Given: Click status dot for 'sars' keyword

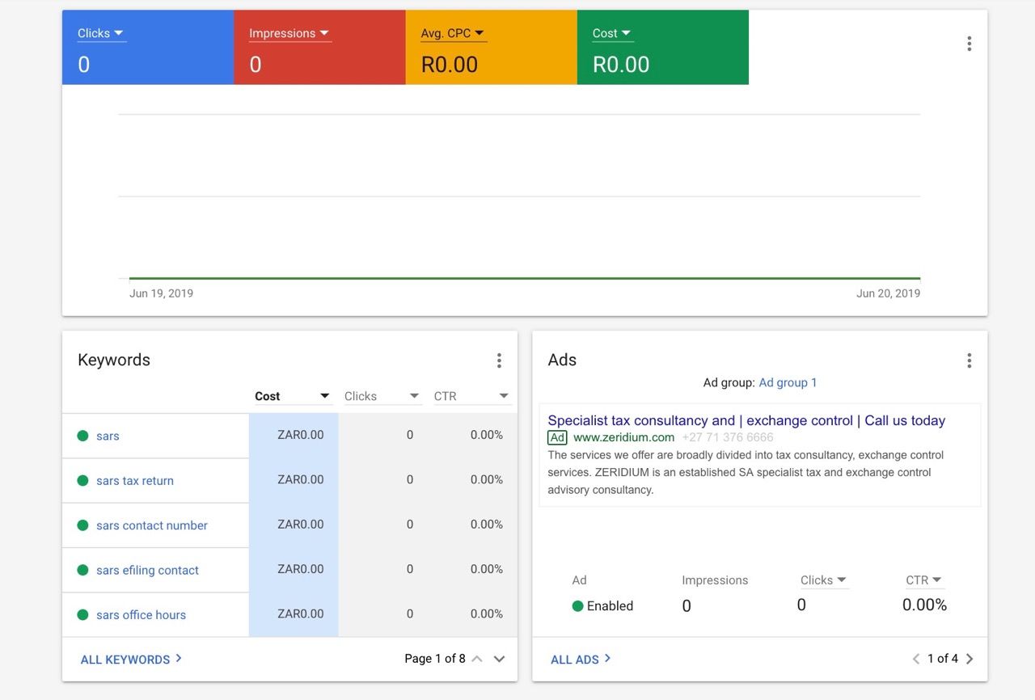Looking at the screenshot, I should 82,436.
